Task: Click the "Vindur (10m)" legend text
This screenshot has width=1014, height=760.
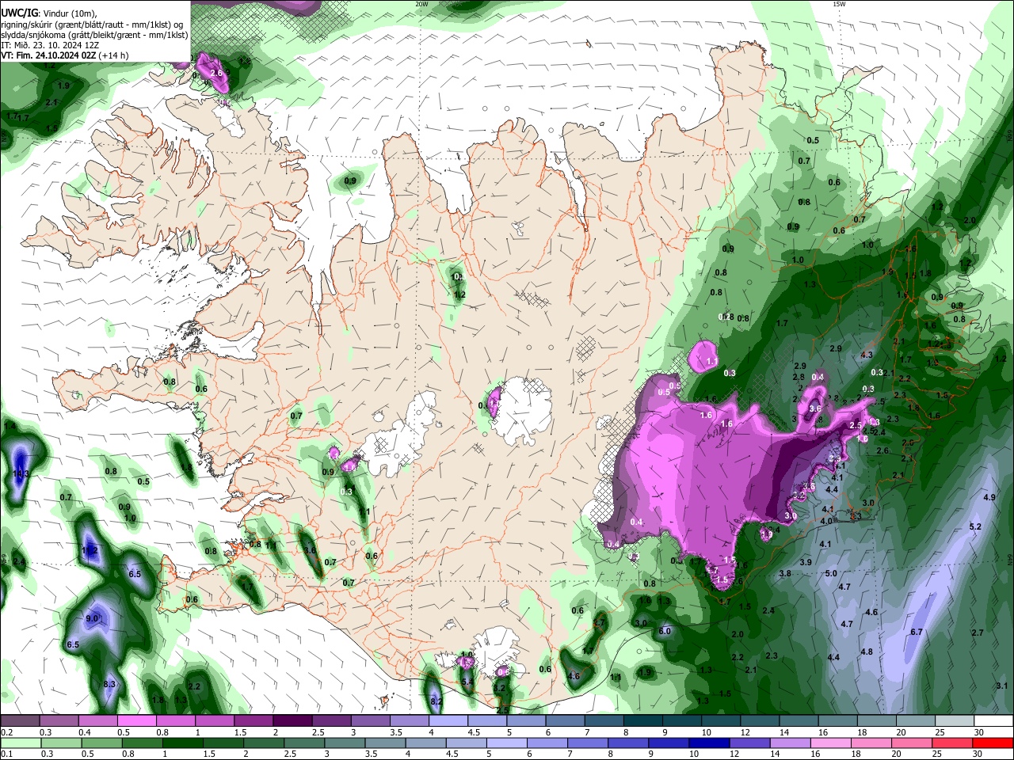Action: (69, 13)
